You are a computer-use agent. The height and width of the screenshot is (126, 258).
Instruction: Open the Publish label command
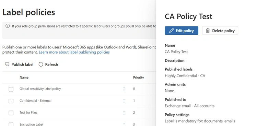pos(19,65)
